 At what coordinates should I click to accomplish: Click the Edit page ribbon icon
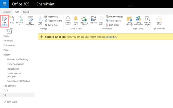(4, 19)
